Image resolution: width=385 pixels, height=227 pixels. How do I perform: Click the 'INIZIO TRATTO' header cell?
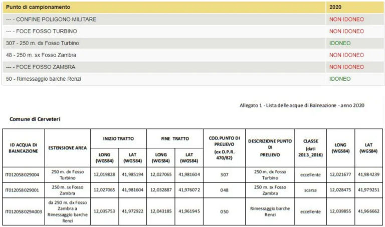pos(118,138)
